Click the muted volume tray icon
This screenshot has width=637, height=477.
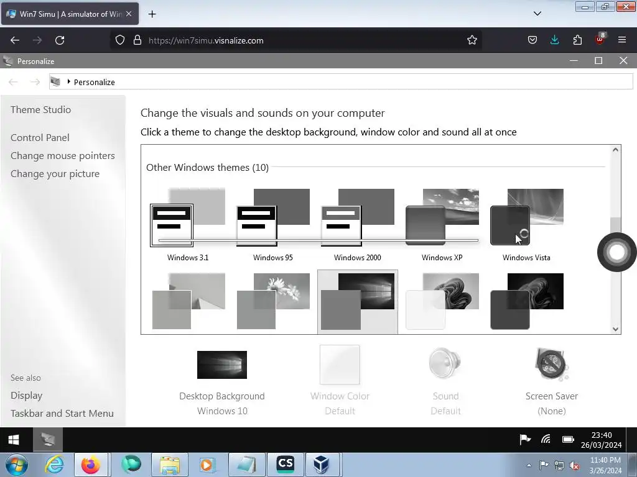click(x=574, y=466)
